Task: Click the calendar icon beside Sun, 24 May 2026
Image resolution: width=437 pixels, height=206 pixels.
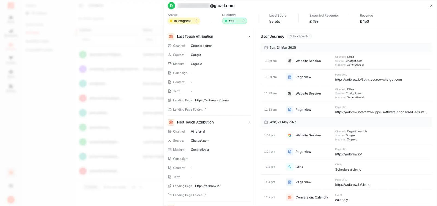Action: point(266,48)
